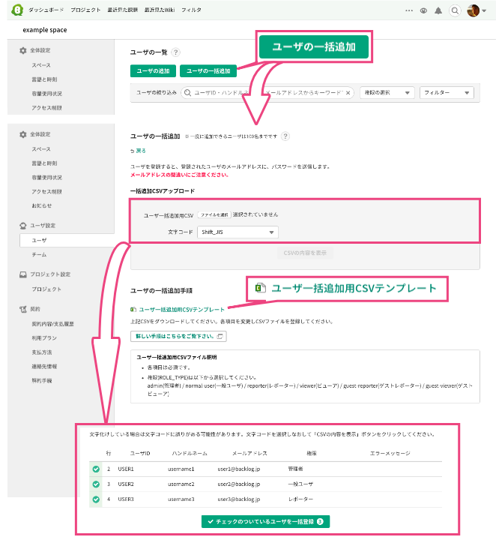Click the user3@backlog.jp email cell
Screen dimensions: 496x537
tap(239, 499)
